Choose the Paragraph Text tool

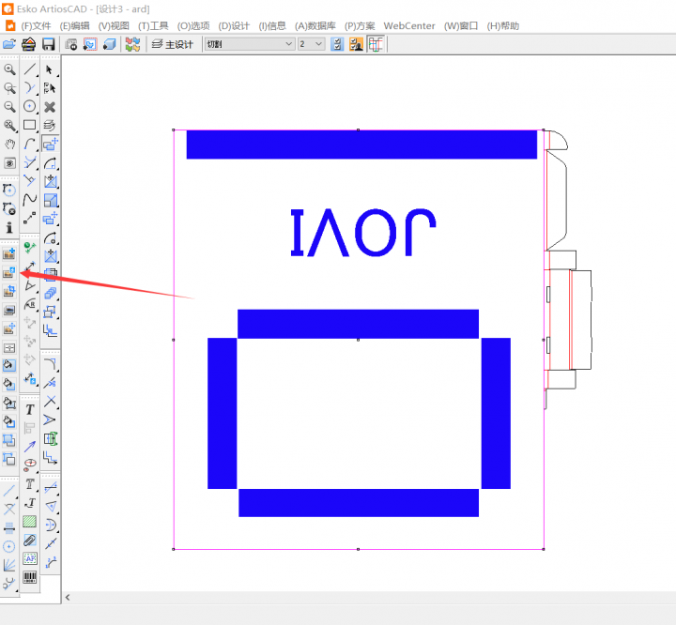tap(30, 409)
